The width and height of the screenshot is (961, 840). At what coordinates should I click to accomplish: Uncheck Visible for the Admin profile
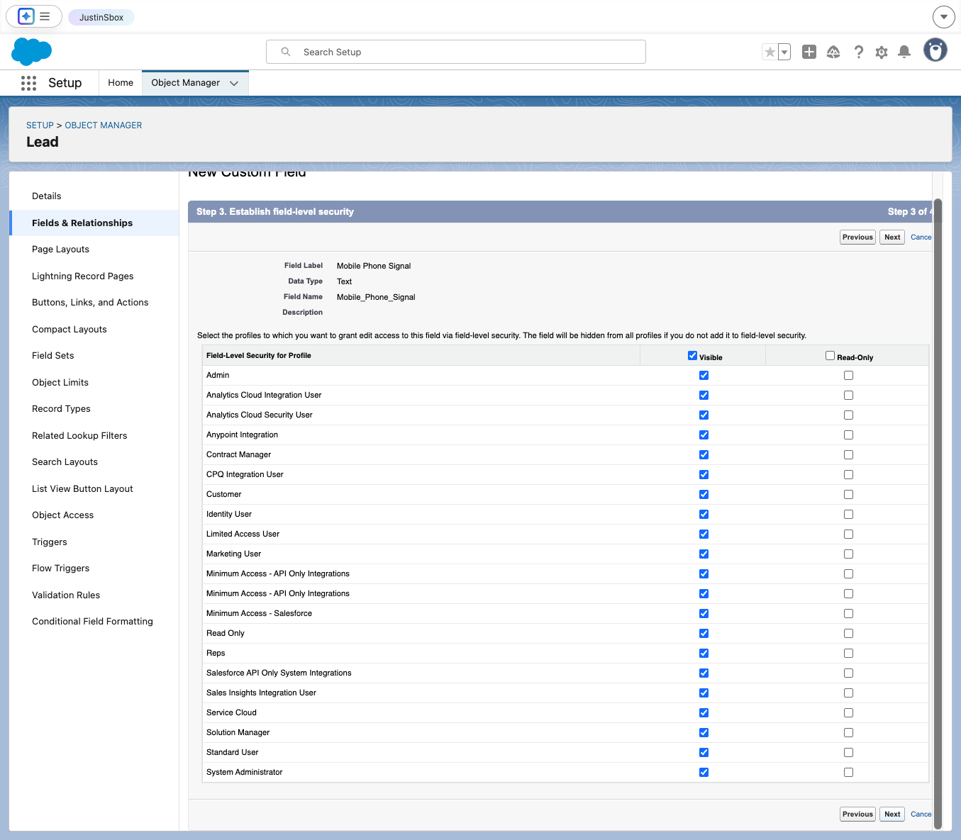tap(704, 376)
